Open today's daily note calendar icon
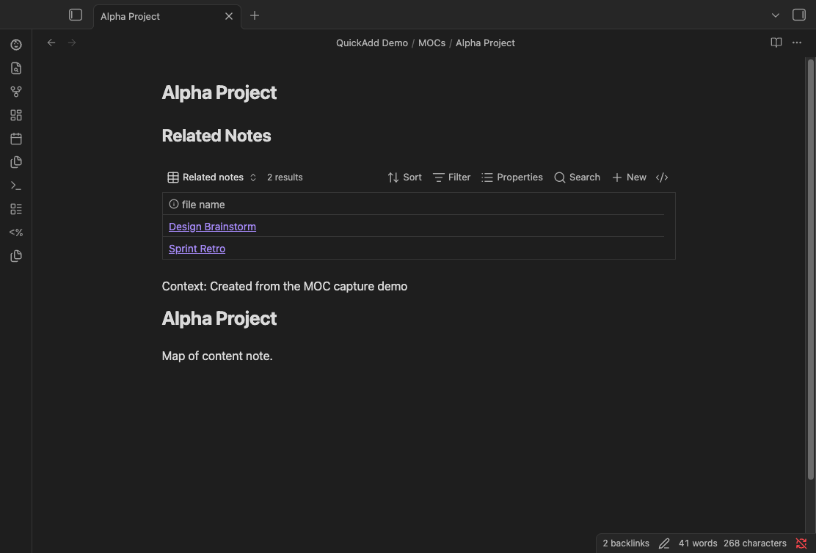The height and width of the screenshot is (553, 816). click(16, 139)
